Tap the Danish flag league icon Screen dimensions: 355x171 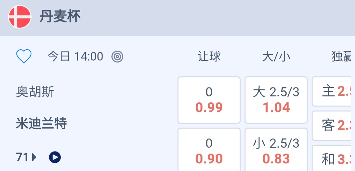20,17
